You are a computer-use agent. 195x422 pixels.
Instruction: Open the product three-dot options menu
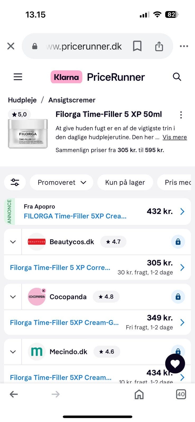[181, 115]
